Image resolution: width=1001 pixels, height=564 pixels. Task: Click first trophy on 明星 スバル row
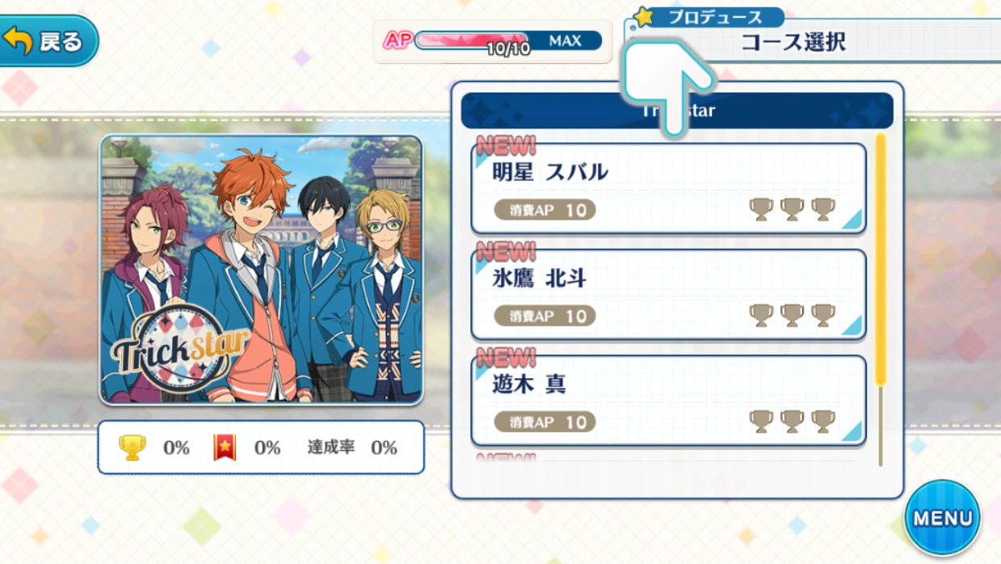pyautogui.click(x=761, y=209)
